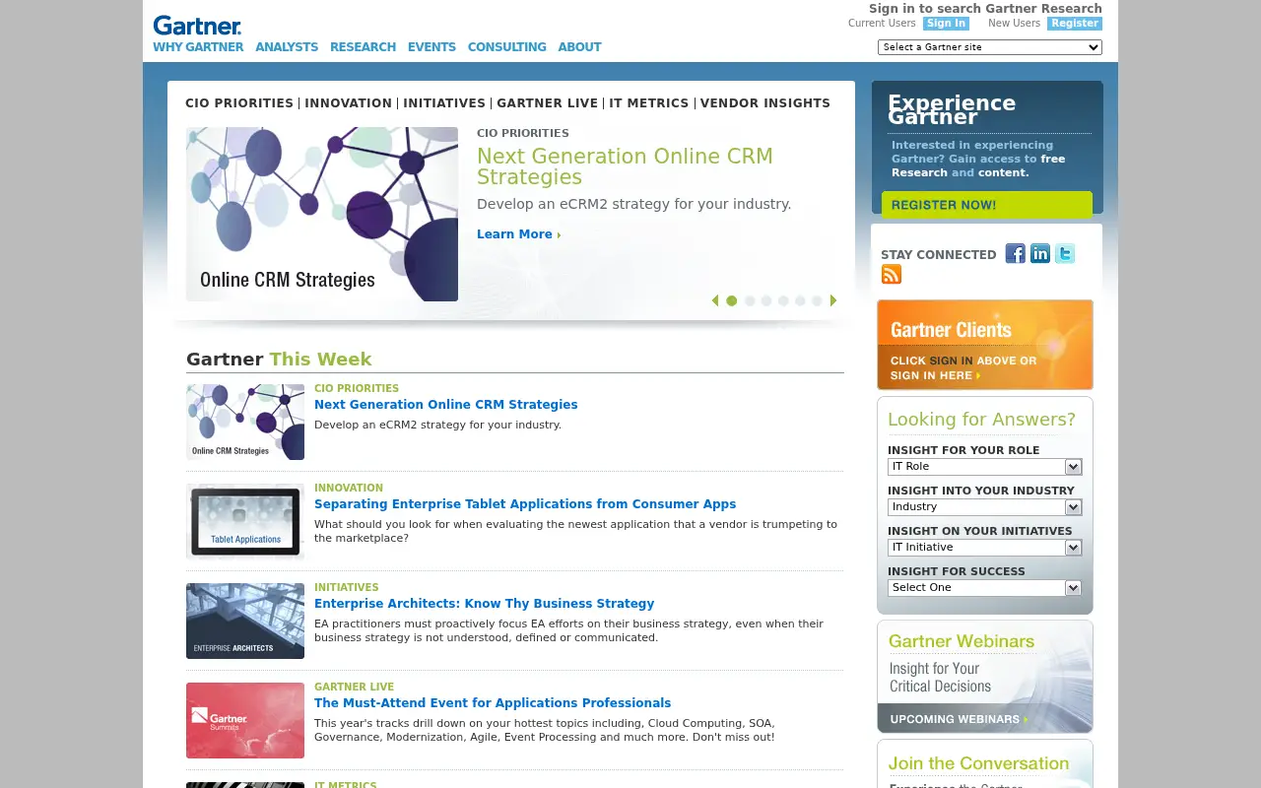Expand the IT Role dropdown
This screenshot has width=1261, height=788.
tap(985, 467)
